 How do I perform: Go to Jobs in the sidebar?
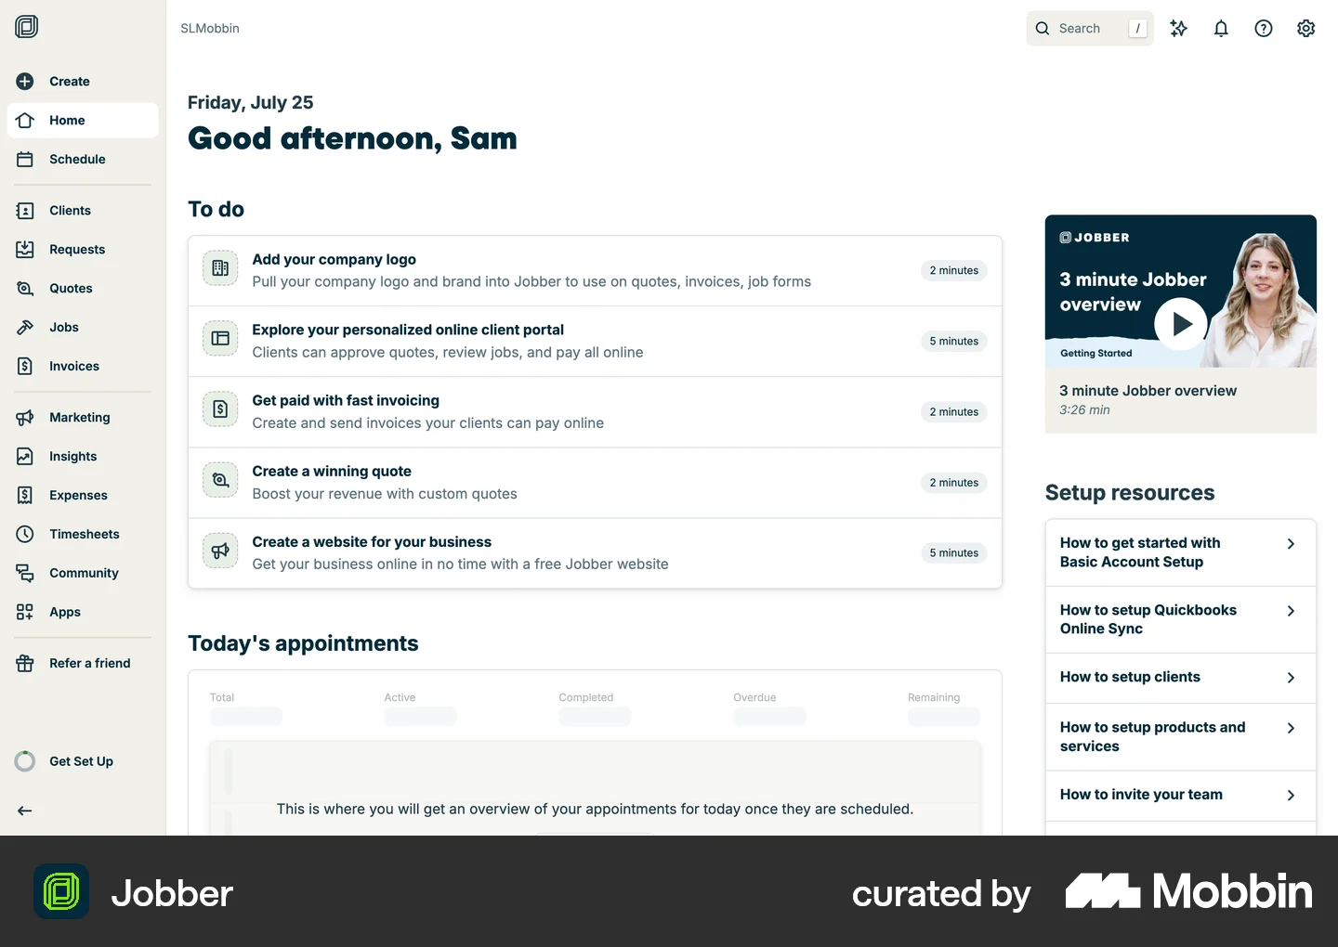click(83, 328)
